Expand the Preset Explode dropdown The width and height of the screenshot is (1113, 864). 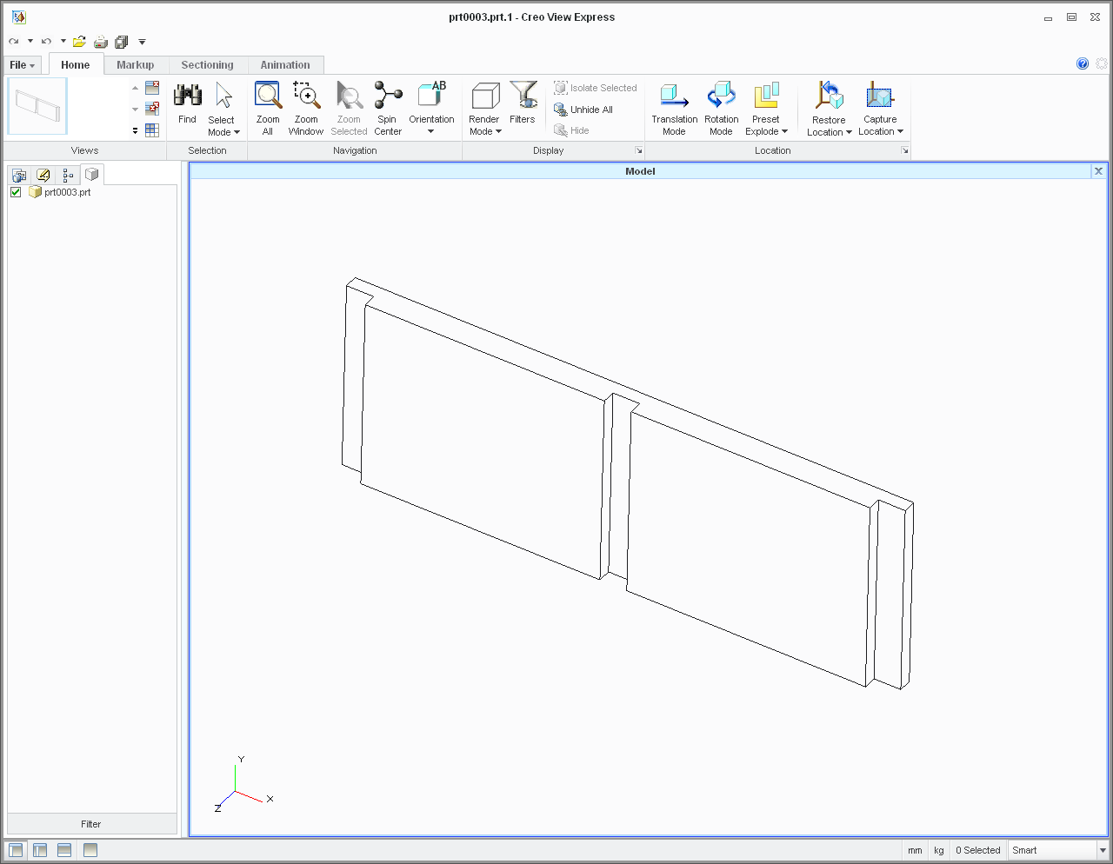[766, 125]
